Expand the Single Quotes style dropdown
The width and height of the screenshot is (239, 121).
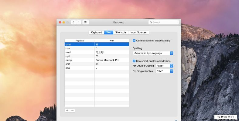(x=164, y=71)
